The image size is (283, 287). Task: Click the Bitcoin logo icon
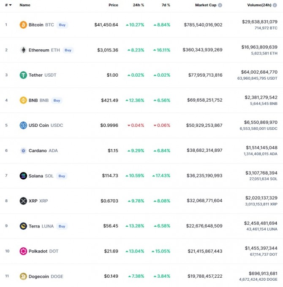pos(23,25)
